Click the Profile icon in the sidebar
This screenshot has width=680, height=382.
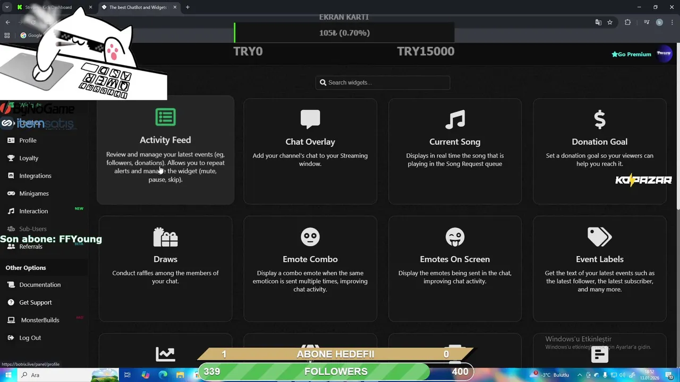tap(11, 141)
